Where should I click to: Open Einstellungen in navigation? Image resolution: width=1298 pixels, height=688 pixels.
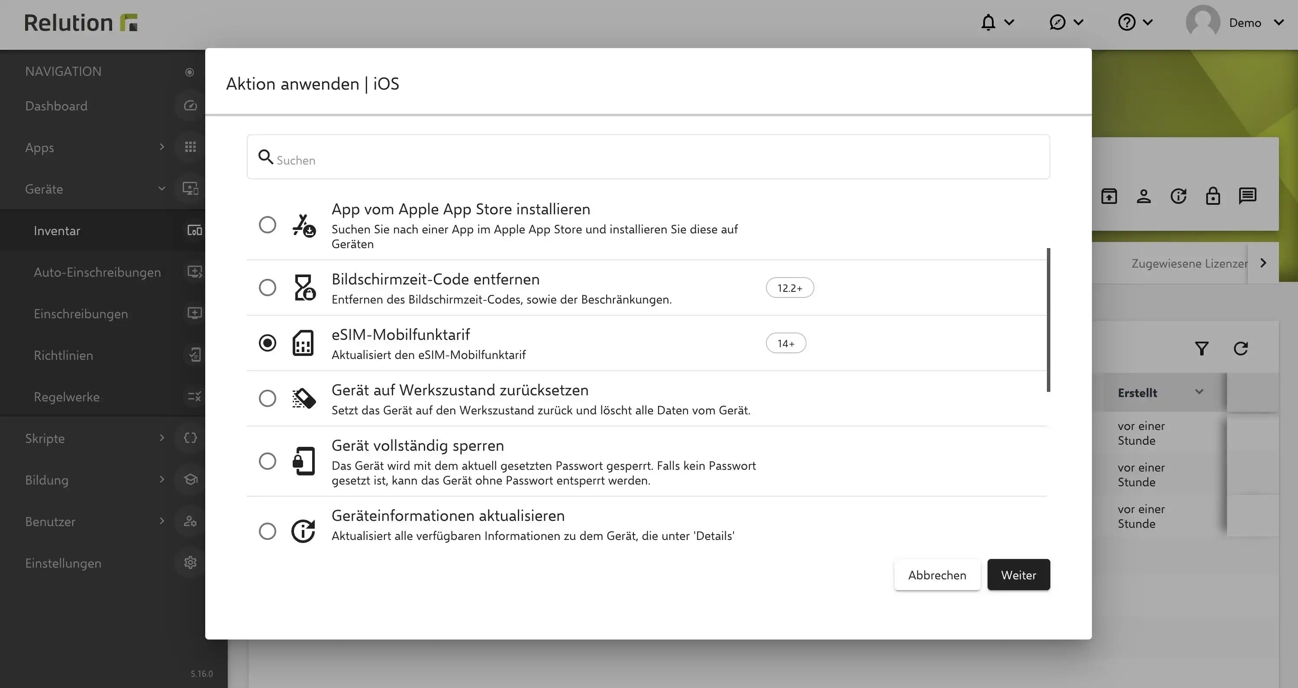tap(63, 563)
